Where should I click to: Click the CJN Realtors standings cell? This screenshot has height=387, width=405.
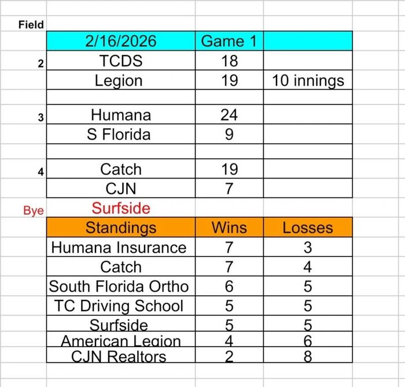pyautogui.click(x=119, y=356)
